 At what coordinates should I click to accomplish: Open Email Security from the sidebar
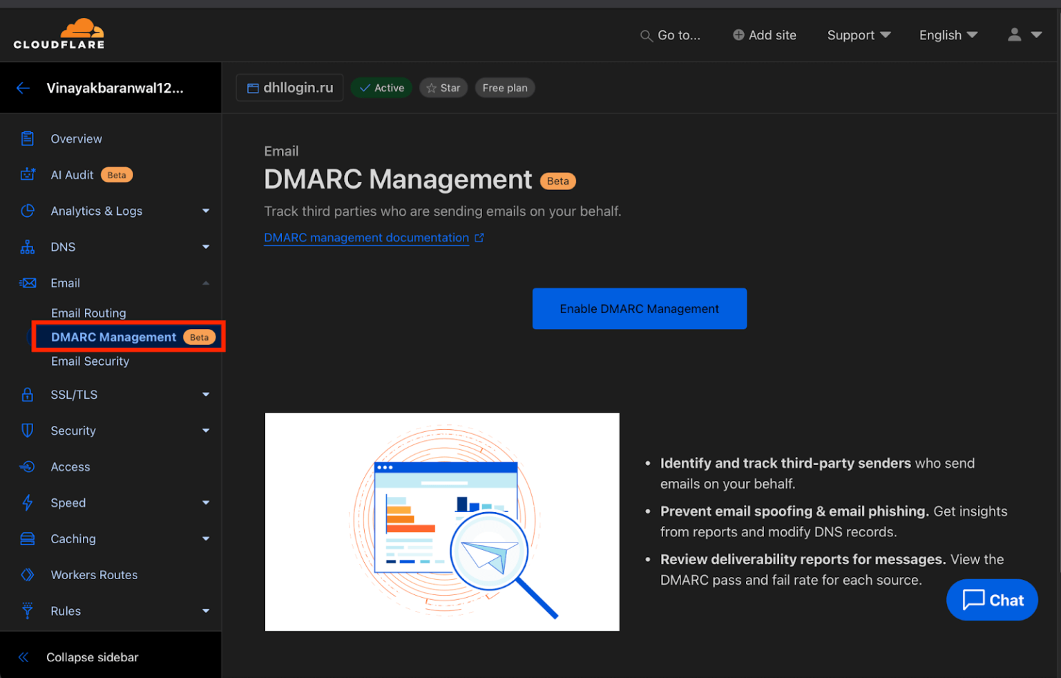[x=90, y=361]
